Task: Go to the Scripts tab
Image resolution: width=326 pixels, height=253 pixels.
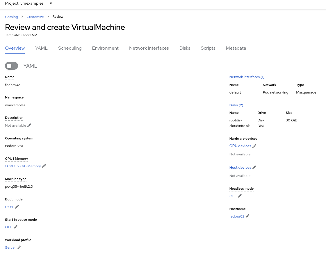Action: tap(208, 48)
